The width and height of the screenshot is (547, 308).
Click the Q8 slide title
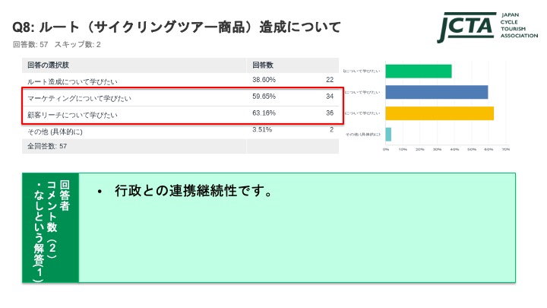[x=176, y=27]
